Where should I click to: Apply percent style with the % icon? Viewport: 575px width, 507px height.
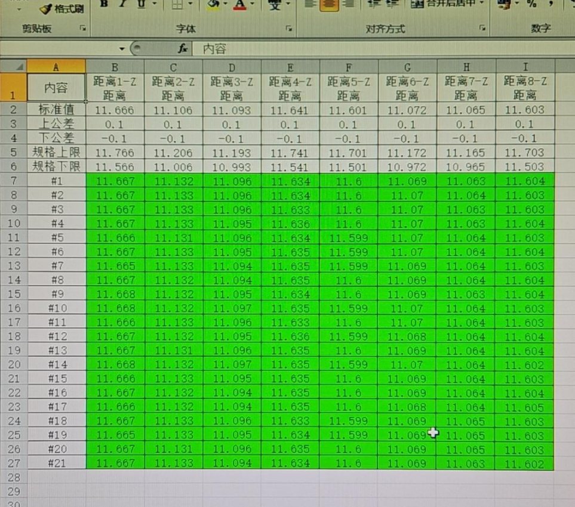click(532, 5)
